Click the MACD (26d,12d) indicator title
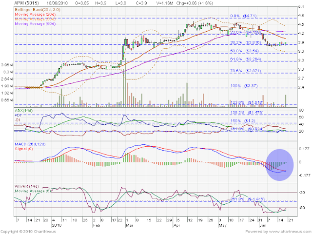 click(30, 144)
